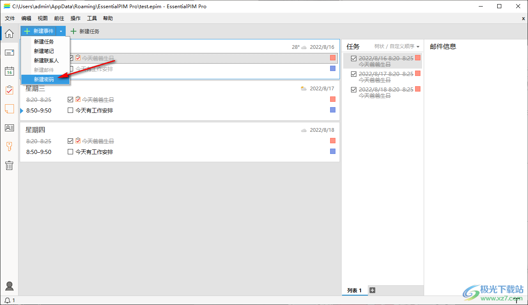Click the partly cloudy weather icon for 2022/8/17
528x305 pixels.
click(303, 88)
